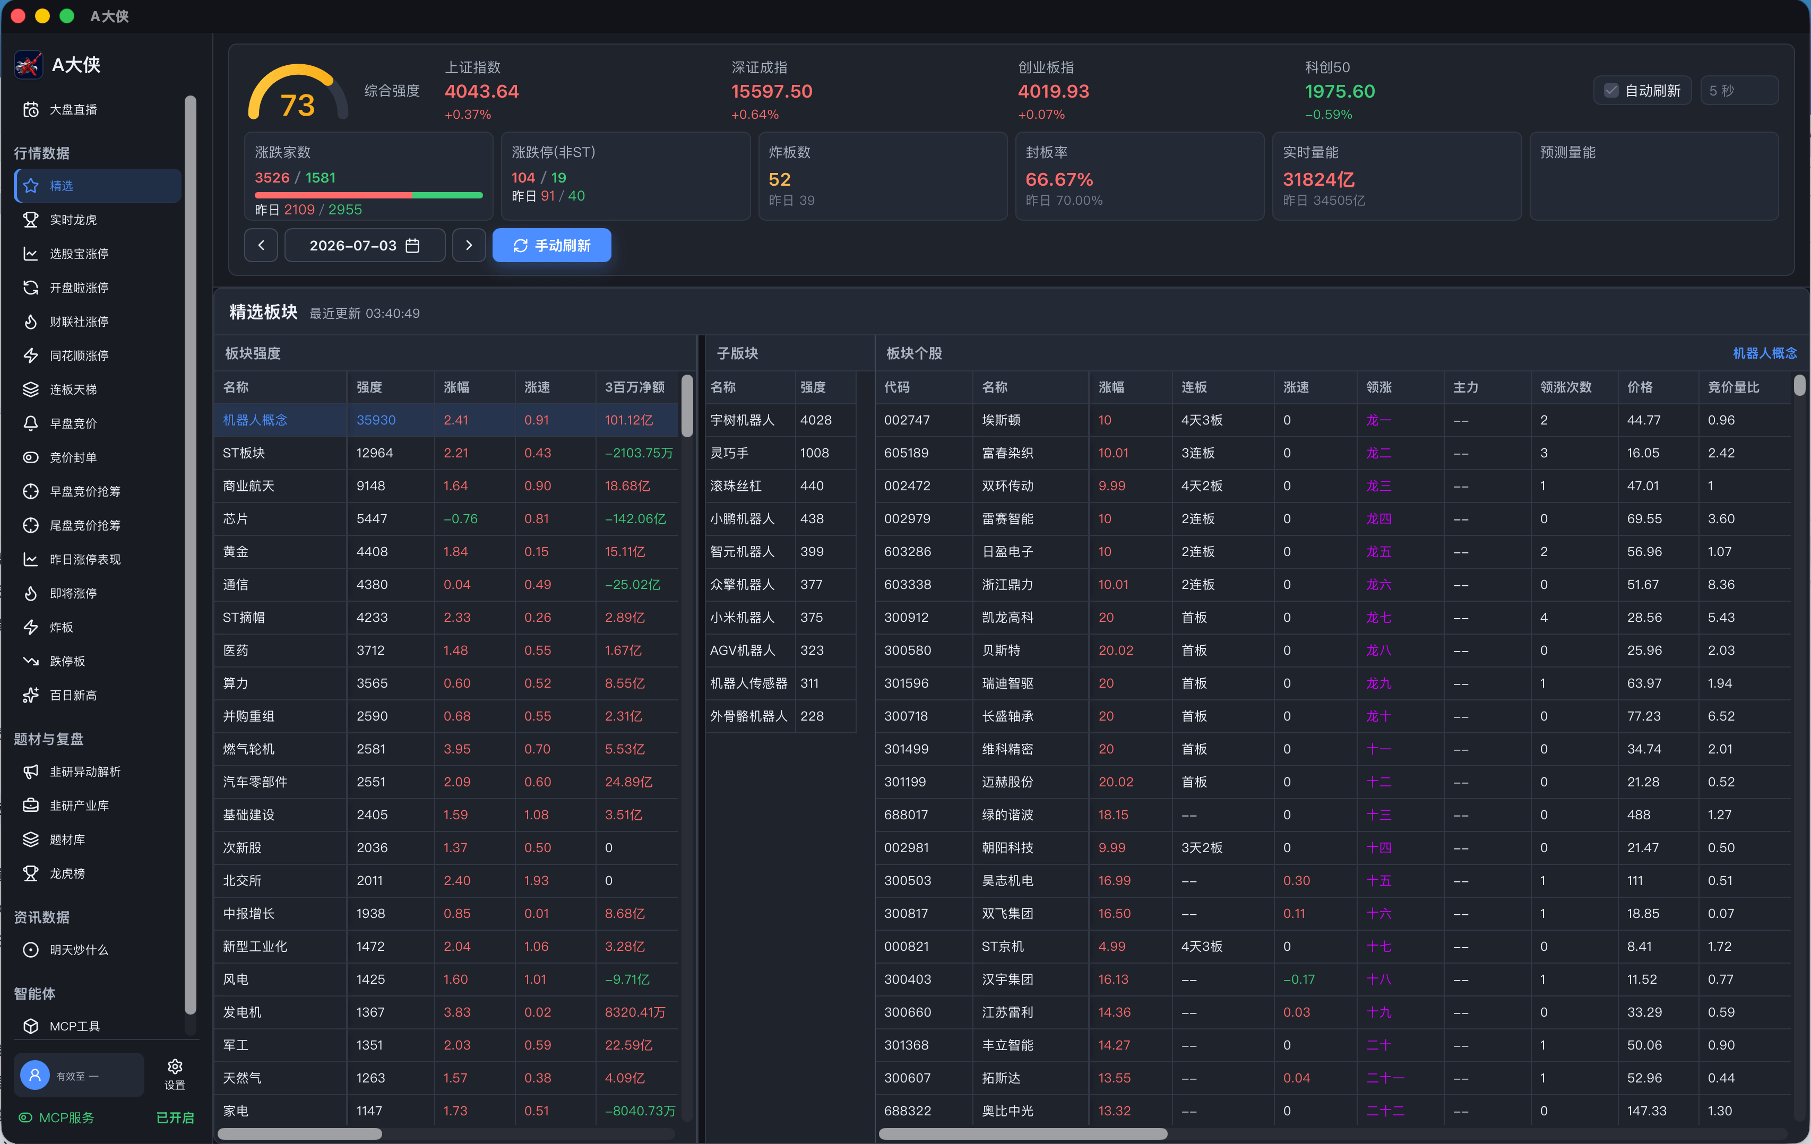Screen dimensions: 1811x1144
Task: Open 竞价封单 icon
Action: [31, 457]
